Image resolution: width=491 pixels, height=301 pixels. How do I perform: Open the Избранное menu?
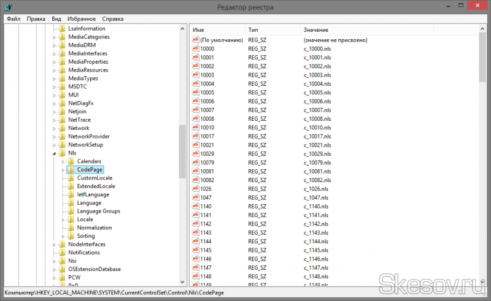coord(81,19)
